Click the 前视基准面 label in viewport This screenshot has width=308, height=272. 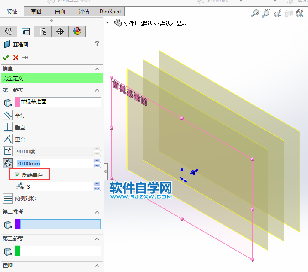[130, 93]
